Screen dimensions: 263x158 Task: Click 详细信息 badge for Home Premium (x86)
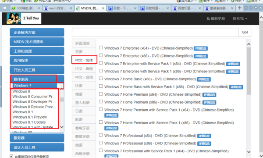tap(210, 103)
